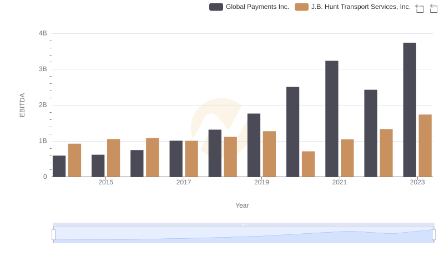Select the 2023 J.B. Hunt orange bar
The width and height of the screenshot is (444, 256).
(x=425, y=146)
